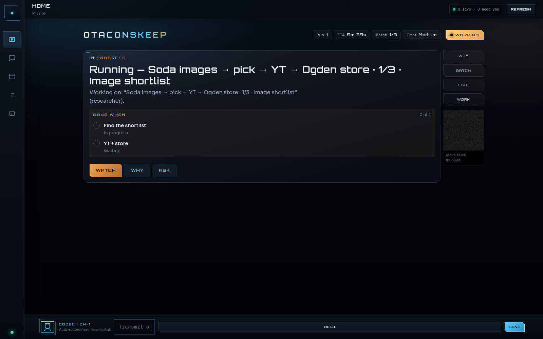Click the 'DONE WHEN' heading

(109, 115)
